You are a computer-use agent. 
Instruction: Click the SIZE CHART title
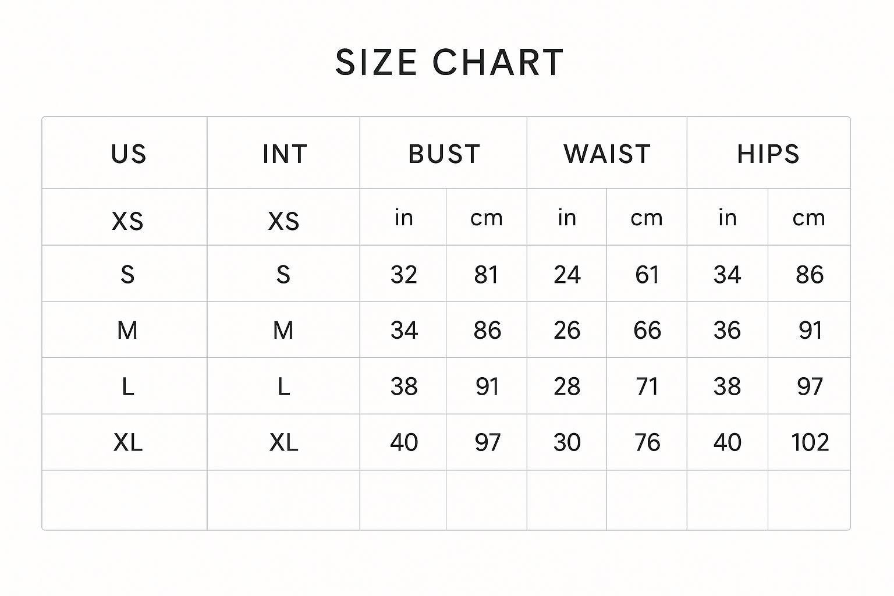(449, 62)
